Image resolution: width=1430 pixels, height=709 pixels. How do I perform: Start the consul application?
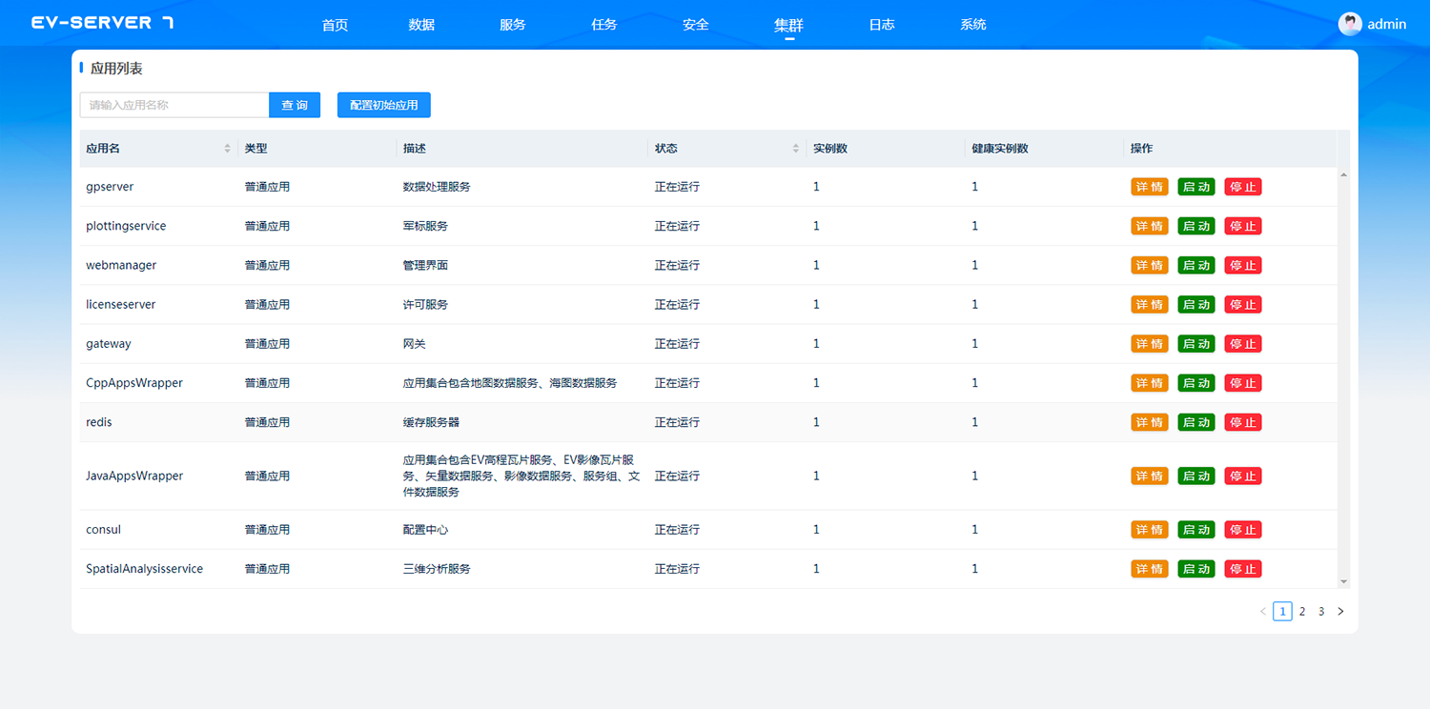click(x=1195, y=530)
